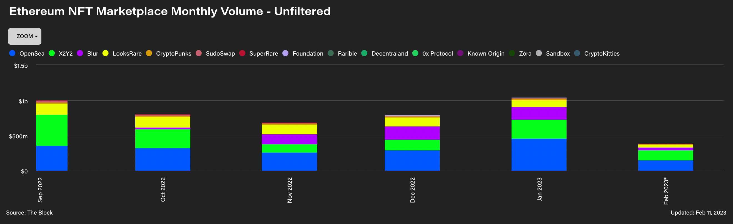733x224 pixels.
Task: Click the Source: The Block text
Action: click(29, 213)
